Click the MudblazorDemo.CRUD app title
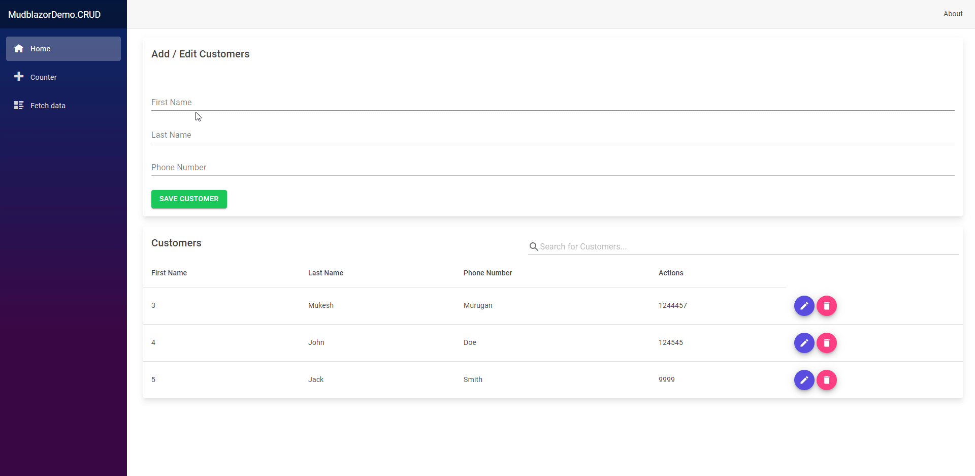Screen dimensions: 975x476 pyautogui.click(x=54, y=14)
